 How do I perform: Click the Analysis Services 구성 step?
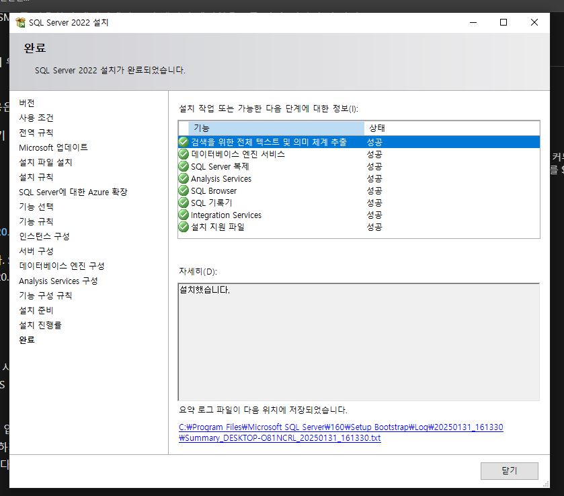(x=58, y=281)
